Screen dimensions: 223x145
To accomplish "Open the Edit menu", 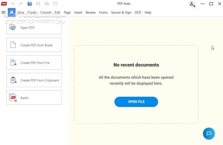I will point(57,12).
